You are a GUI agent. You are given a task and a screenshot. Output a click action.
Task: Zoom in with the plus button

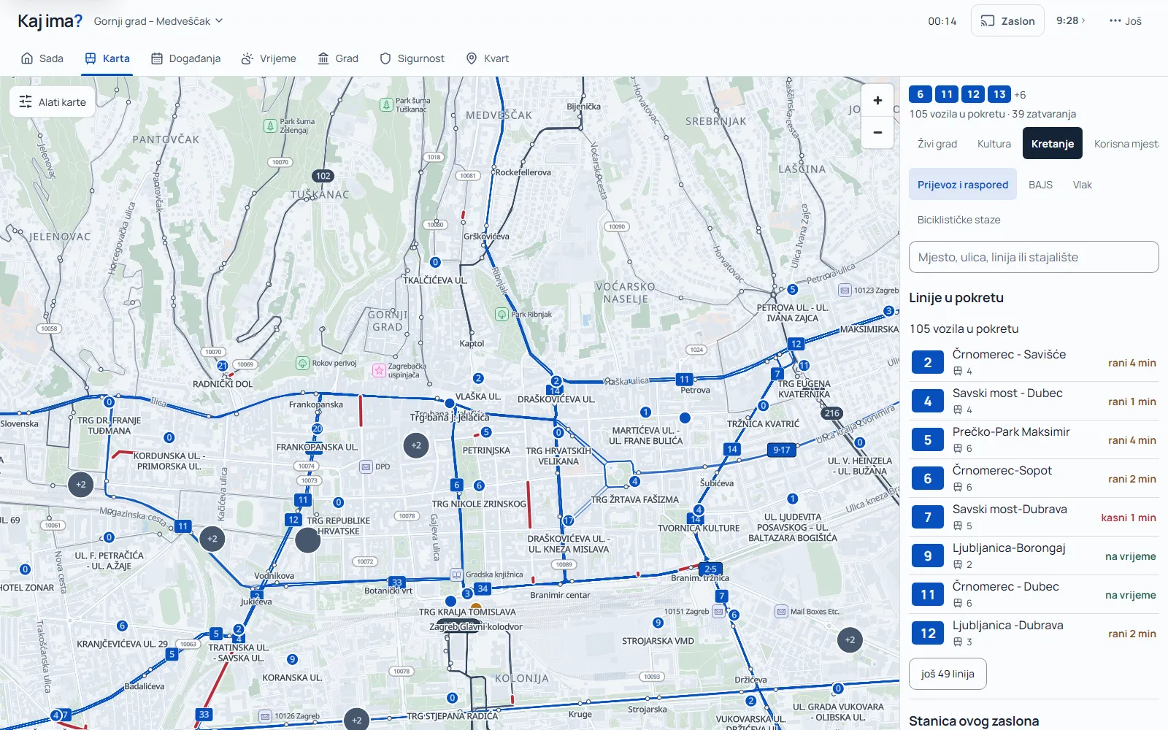click(877, 101)
